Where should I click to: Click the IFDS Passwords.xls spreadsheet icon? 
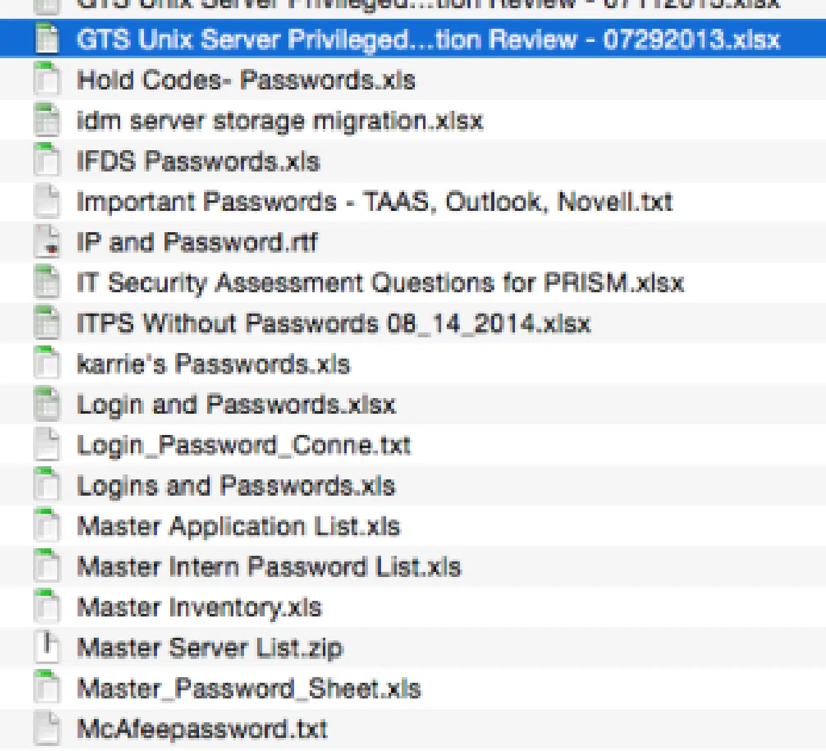click(x=47, y=161)
